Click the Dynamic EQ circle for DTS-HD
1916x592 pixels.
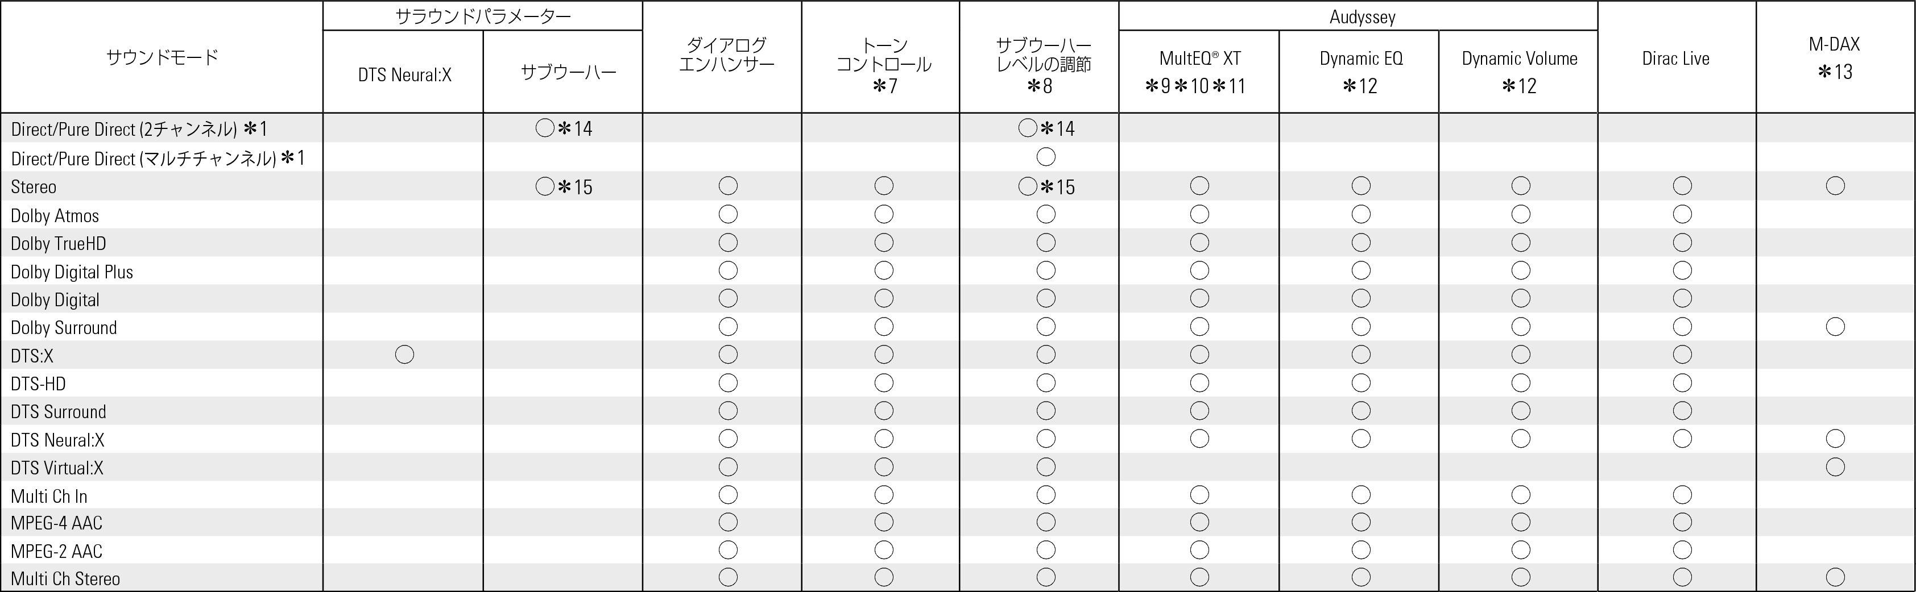point(1360,382)
